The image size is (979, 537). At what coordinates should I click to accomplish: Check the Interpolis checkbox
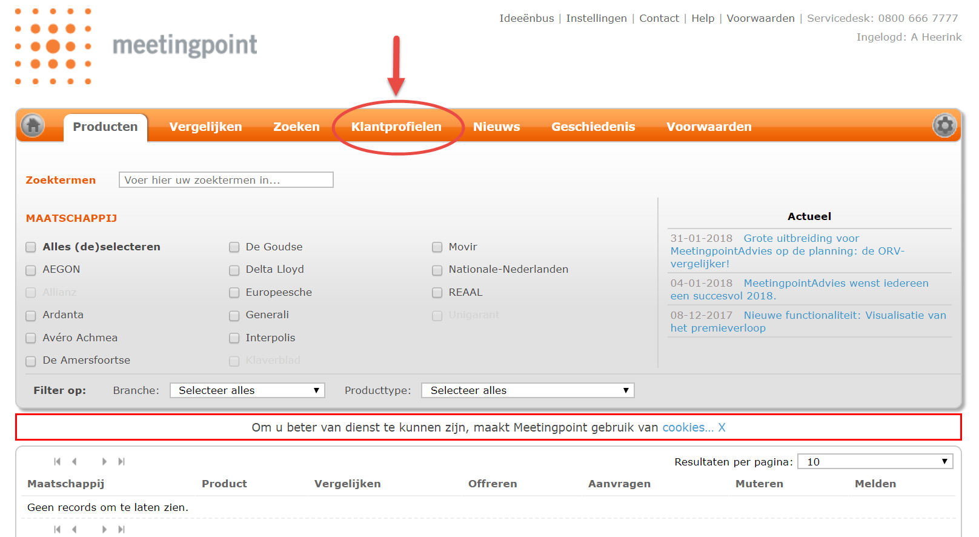pyautogui.click(x=234, y=338)
